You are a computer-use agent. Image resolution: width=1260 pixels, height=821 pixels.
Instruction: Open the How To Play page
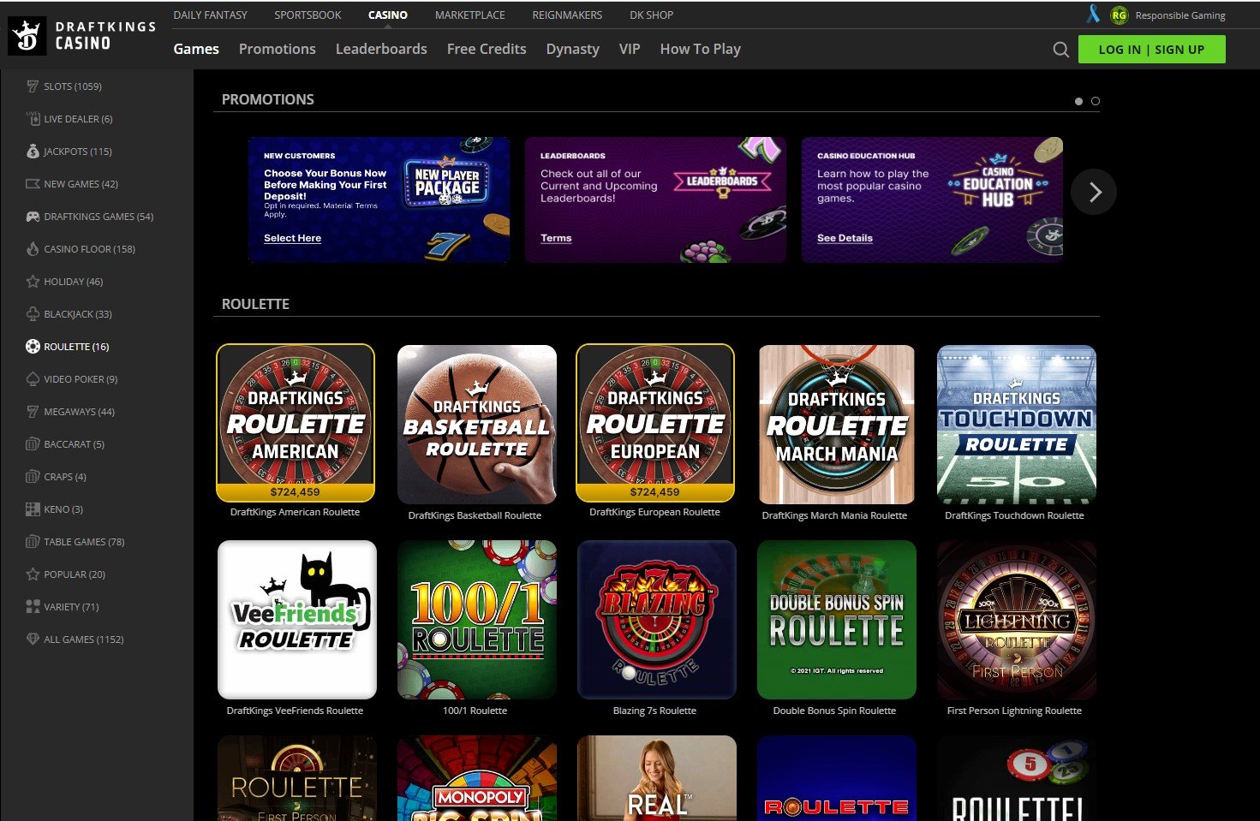(701, 49)
